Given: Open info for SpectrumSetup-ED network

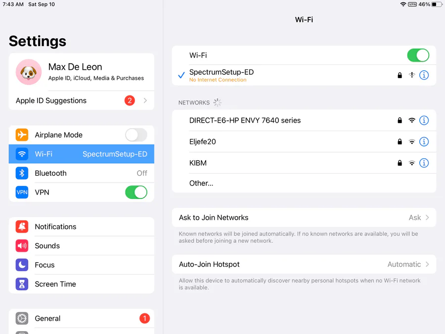Looking at the screenshot, I should pyautogui.click(x=424, y=75).
